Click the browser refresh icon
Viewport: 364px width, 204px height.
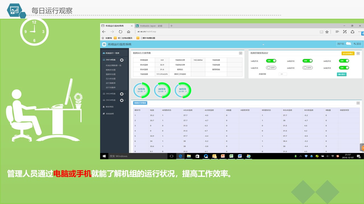pyautogui.click(x=120, y=32)
